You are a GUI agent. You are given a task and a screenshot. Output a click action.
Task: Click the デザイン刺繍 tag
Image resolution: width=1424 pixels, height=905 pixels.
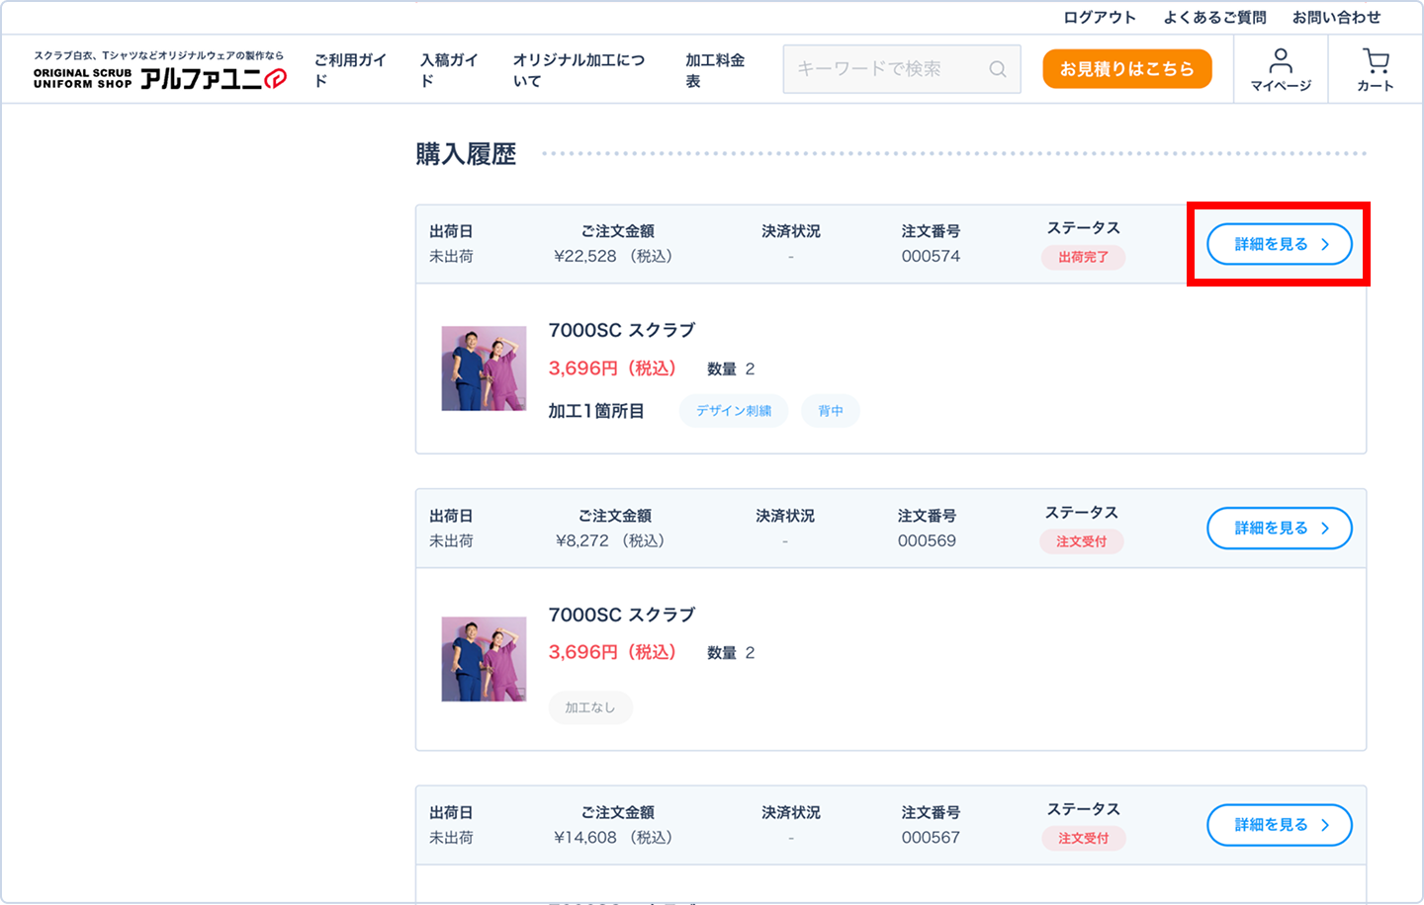click(733, 411)
